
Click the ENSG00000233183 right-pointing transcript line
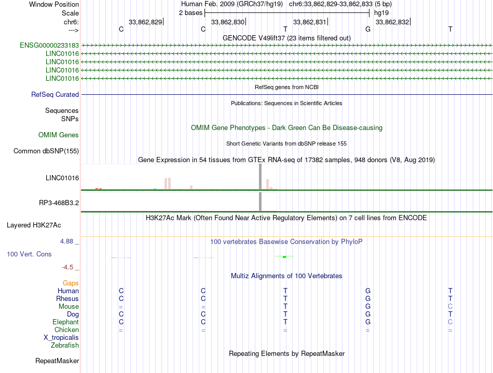(286, 46)
